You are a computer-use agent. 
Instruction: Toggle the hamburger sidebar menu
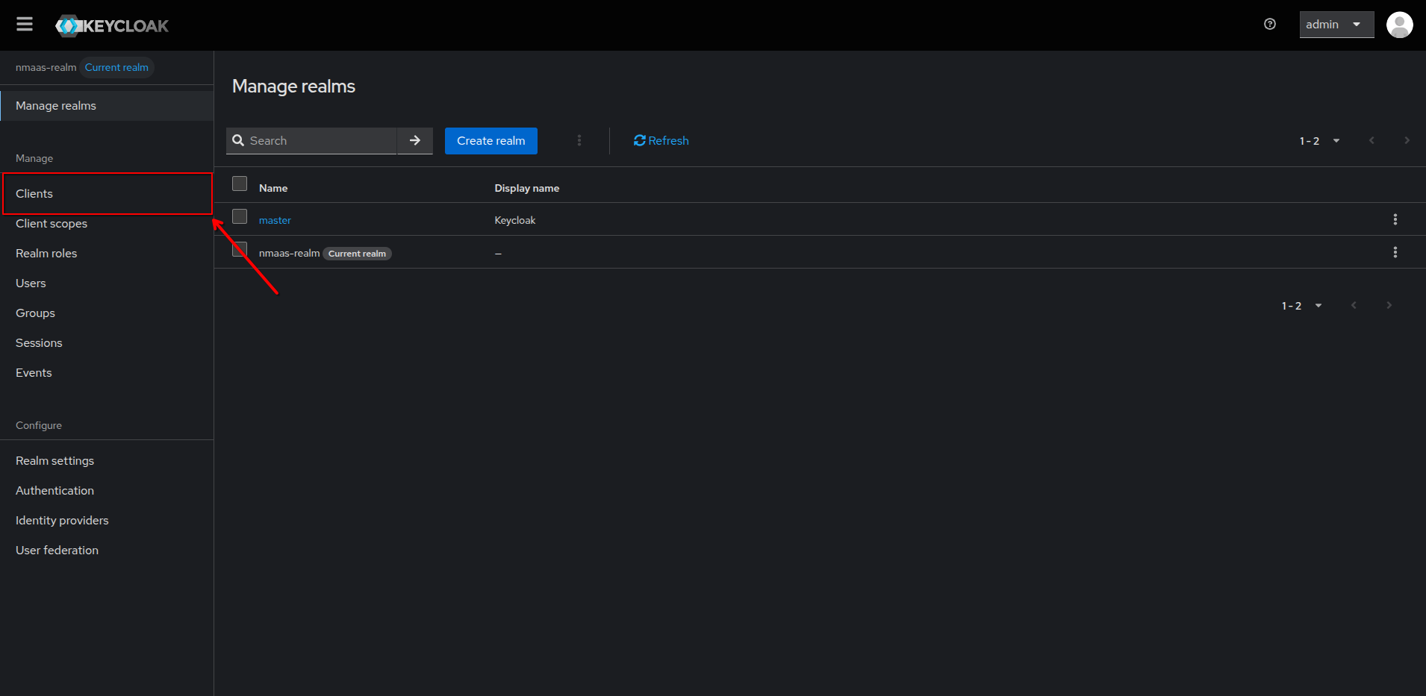coord(25,25)
